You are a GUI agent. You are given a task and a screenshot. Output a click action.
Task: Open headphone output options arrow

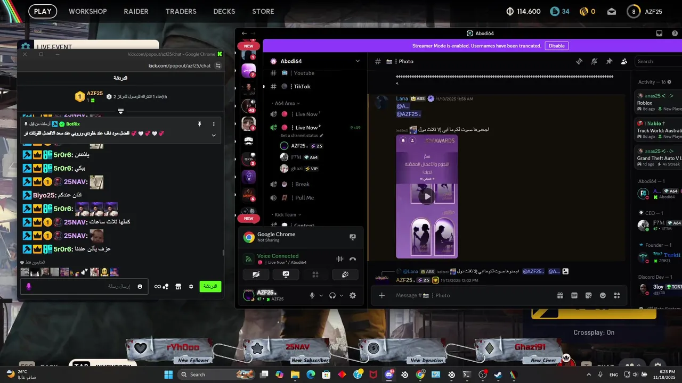[x=341, y=295]
